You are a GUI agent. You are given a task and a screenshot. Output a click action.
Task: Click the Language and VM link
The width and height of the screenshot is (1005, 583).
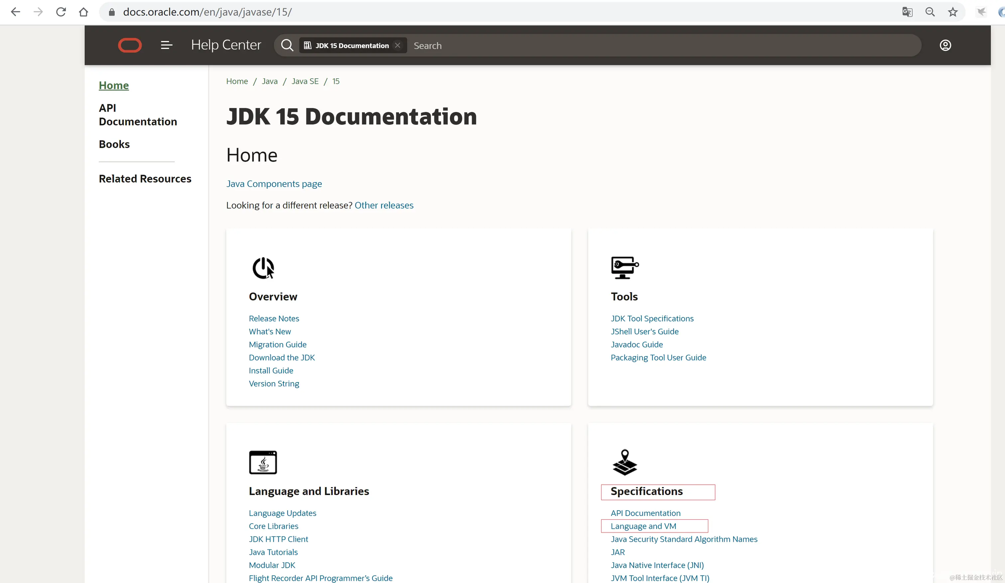[x=643, y=526]
